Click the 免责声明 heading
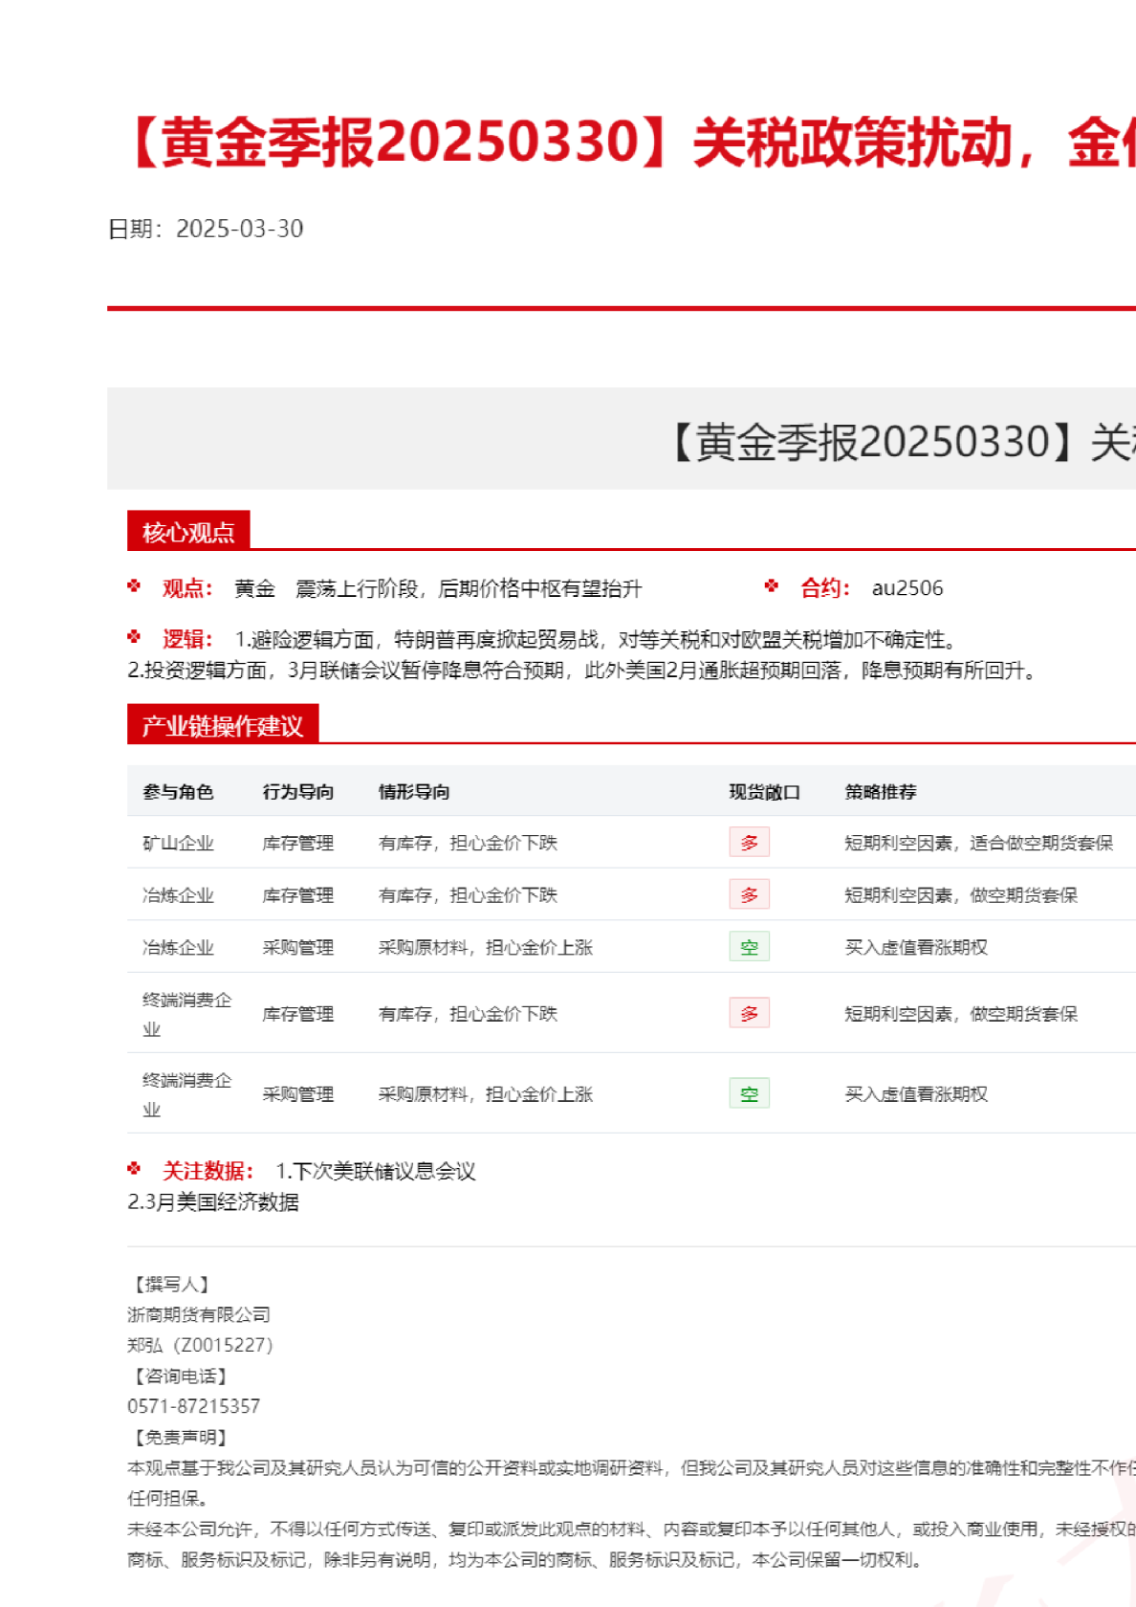Screen dimensions: 1136x1607 pos(177,1437)
